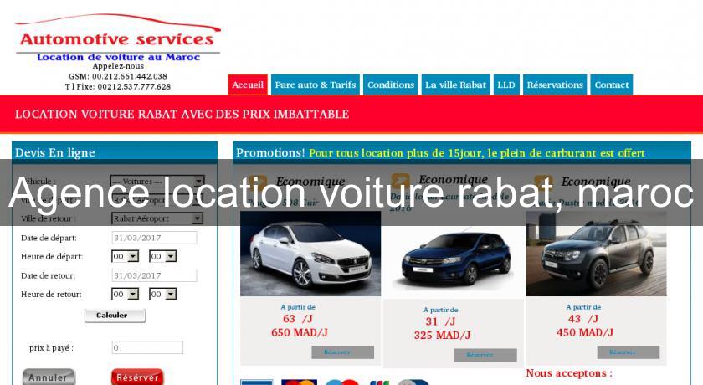This screenshot has height=385, width=703.
Task: Click the "Location de voiture au Maroc" tagline
Action: pyautogui.click(x=118, y=58)
